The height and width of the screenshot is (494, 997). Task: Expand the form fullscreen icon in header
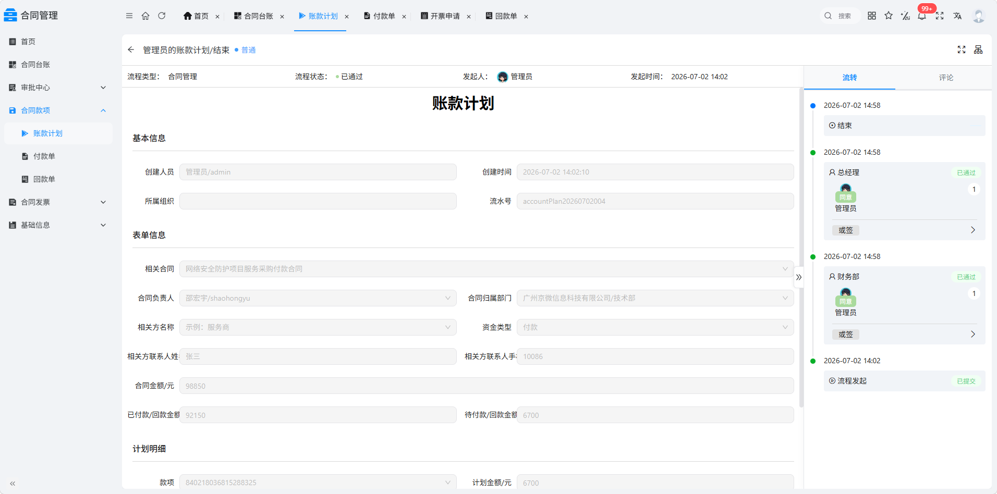[x=962, y=50]
